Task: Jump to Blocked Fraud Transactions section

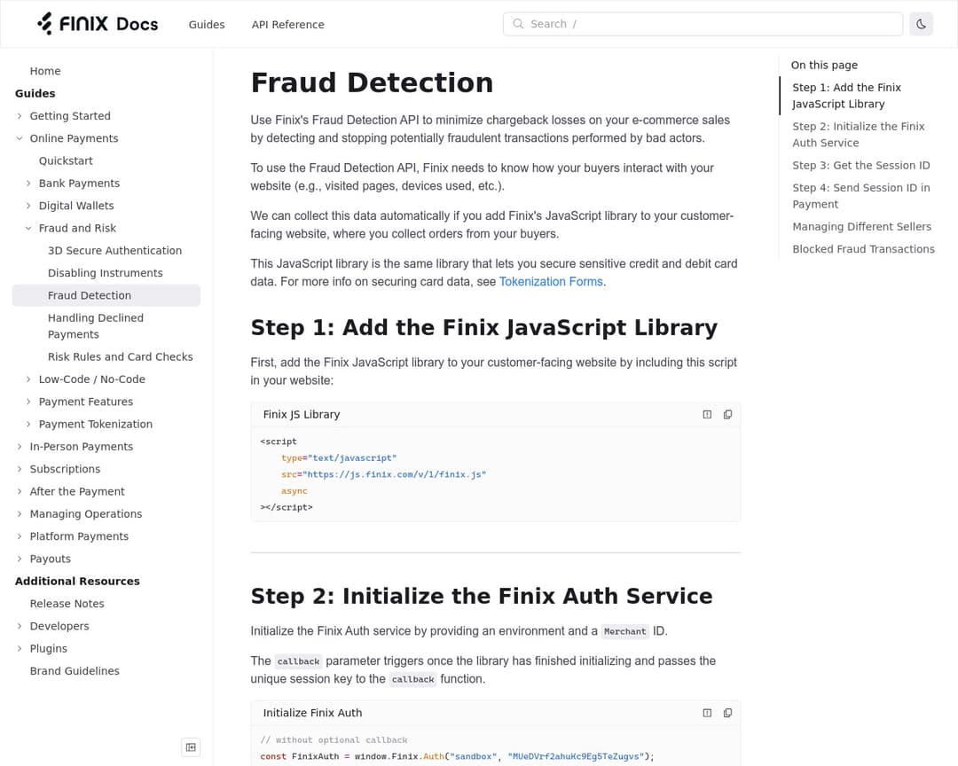Action: pyautogui.click(x=863, y=249)
